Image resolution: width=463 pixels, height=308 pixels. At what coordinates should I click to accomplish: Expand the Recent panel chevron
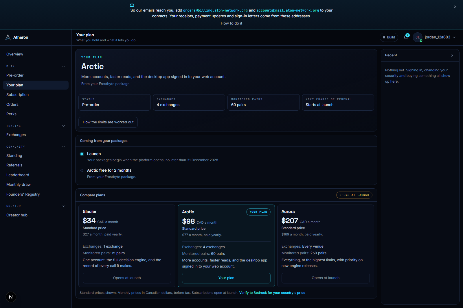[x=452, y=55]
